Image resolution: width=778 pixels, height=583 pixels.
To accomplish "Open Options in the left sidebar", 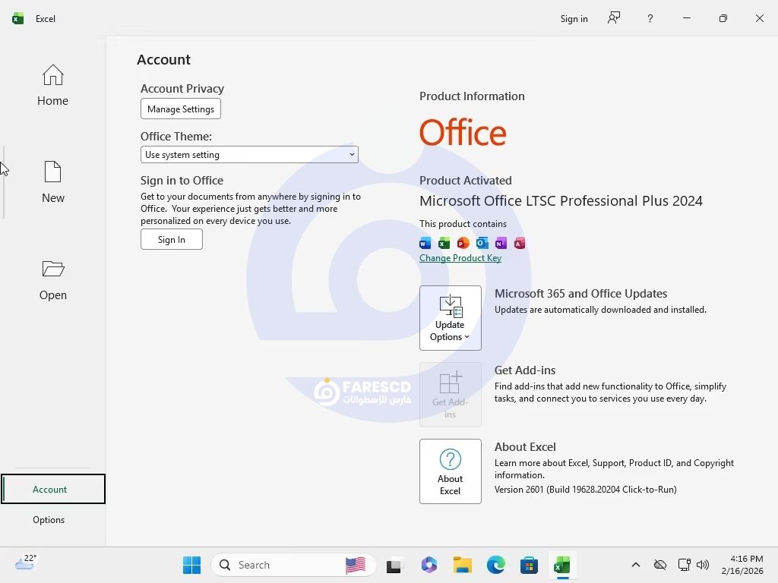I will pyautogui.click(x=49, y=520).
